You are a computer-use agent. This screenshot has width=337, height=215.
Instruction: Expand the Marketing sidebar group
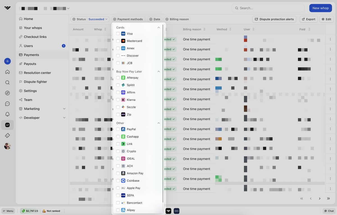(x=64, y=109)
